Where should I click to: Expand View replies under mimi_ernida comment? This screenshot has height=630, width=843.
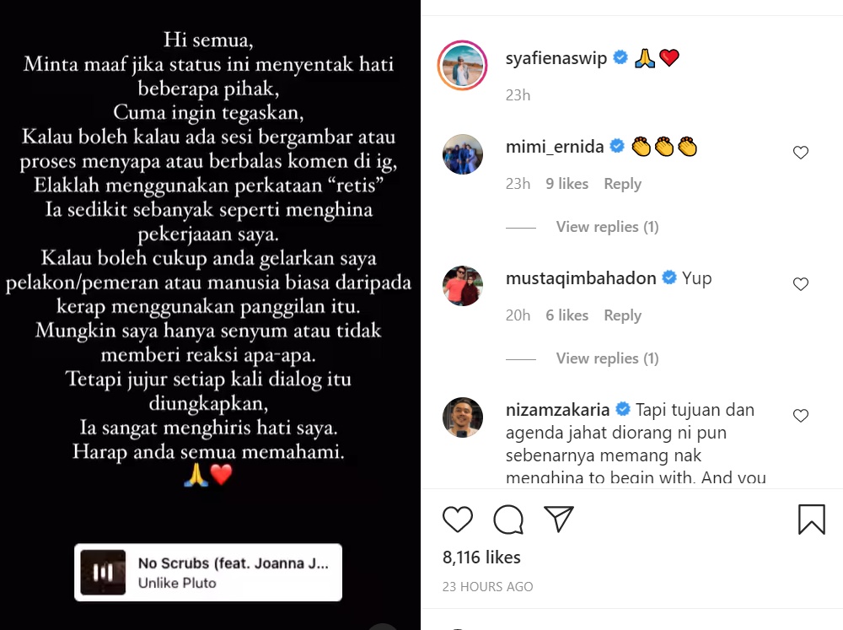[607, 227]
